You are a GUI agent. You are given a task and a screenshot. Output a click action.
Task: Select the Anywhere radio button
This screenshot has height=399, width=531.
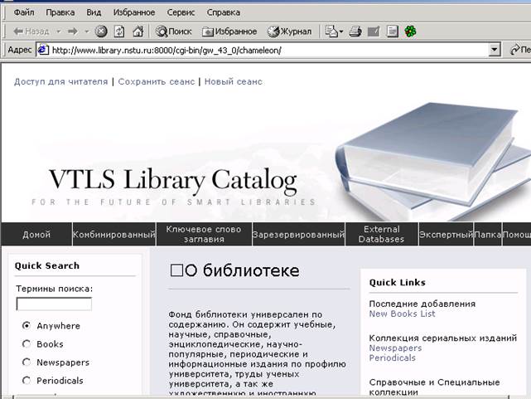click(27, 326)
